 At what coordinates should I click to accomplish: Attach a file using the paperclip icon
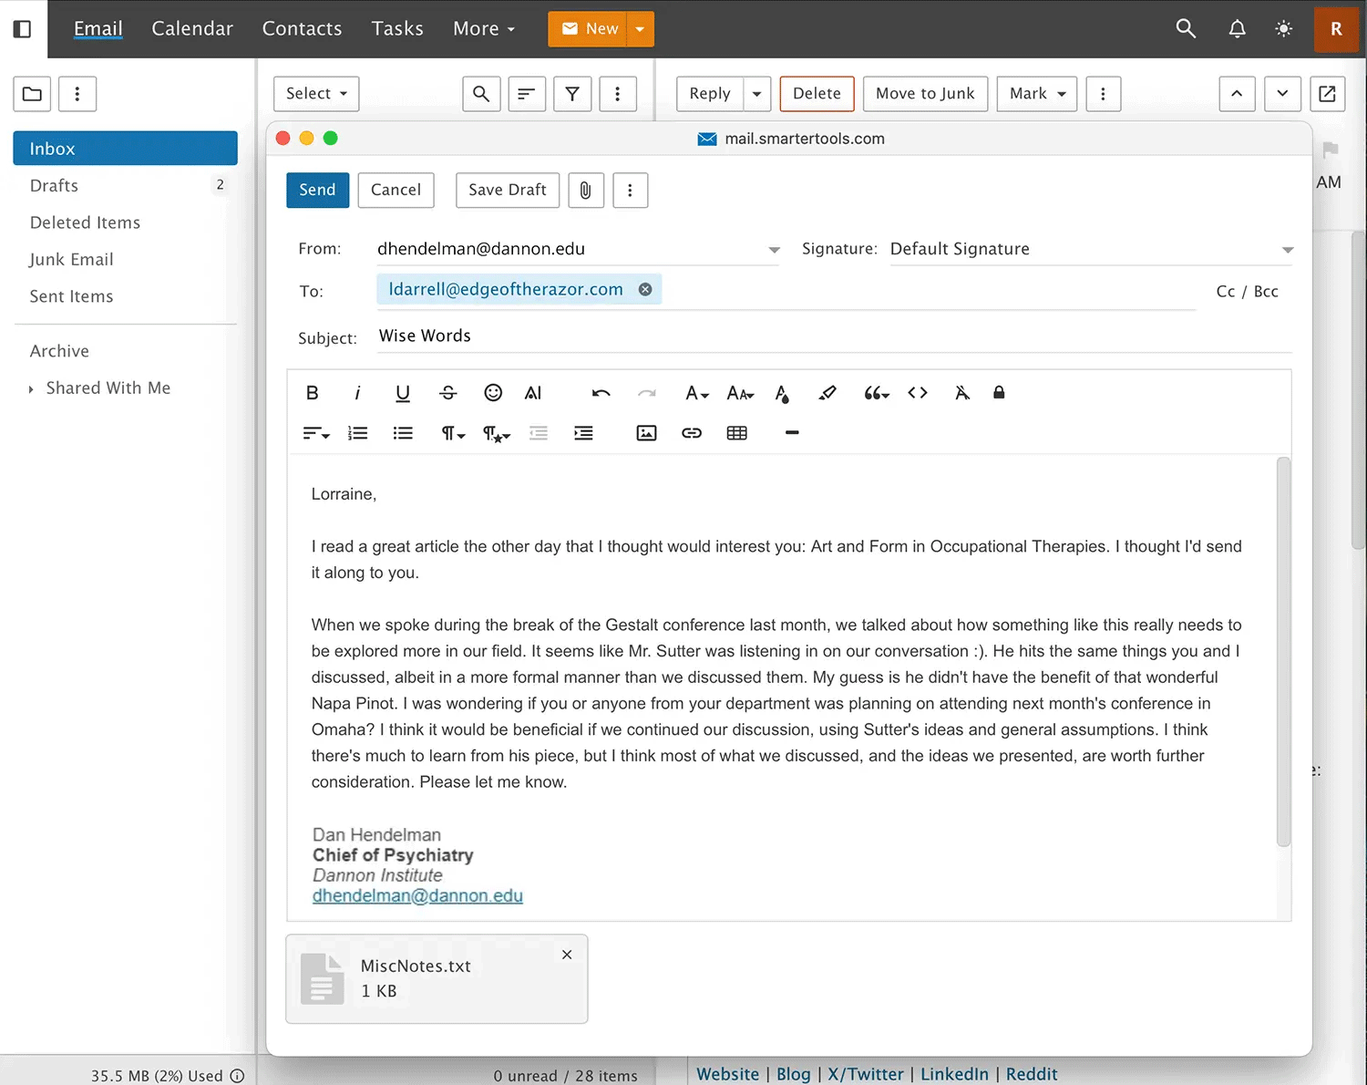585,190
